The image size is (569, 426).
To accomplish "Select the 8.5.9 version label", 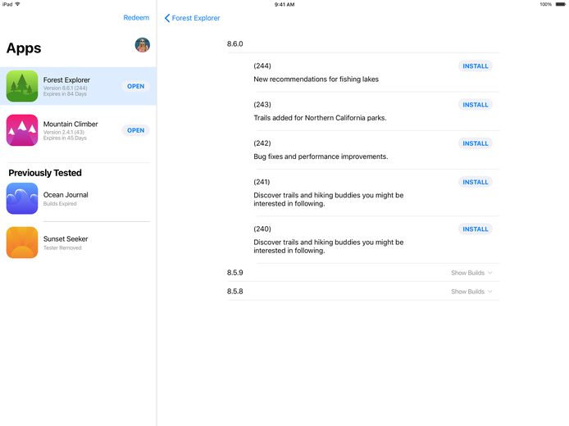I will [235, 273].
